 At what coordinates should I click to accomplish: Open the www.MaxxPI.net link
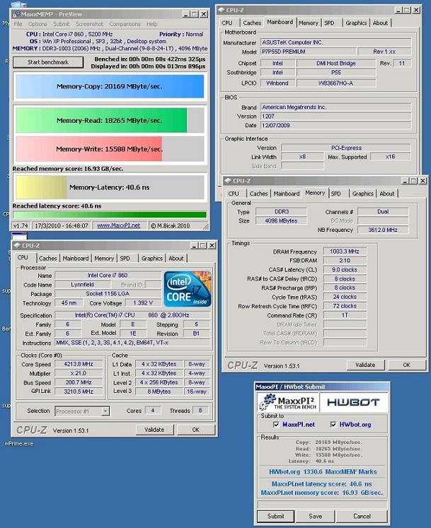(119, 225)
